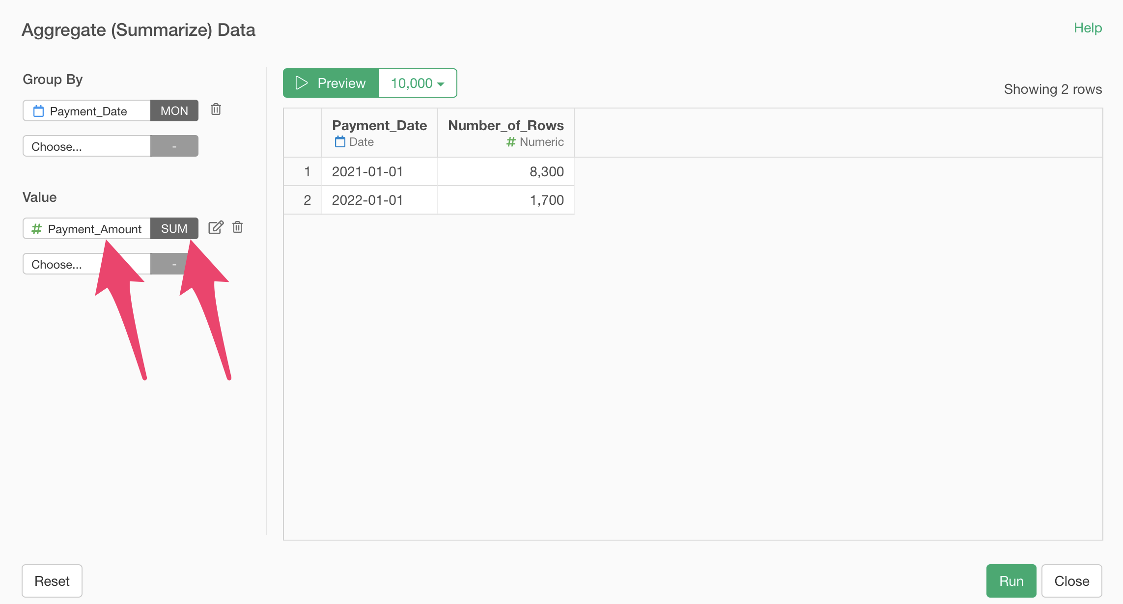This screenshot has height=604, width=1123.
Task: Open the Payment_Date group by column selector
Action: pos(88,111)
